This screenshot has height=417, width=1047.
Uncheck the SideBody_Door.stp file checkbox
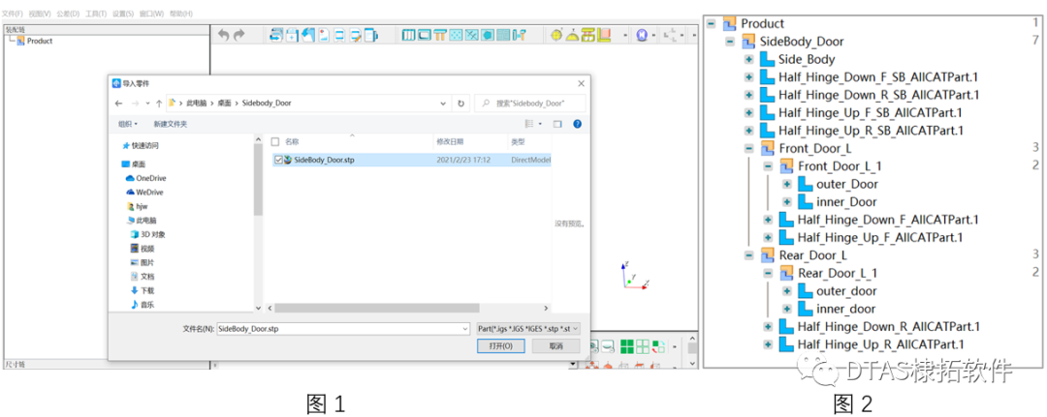point(278,160)
